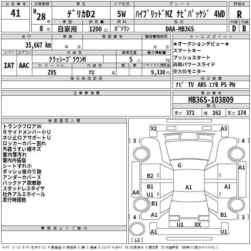Click the ★オークションデビュー★ sales point

click(201, 44)
